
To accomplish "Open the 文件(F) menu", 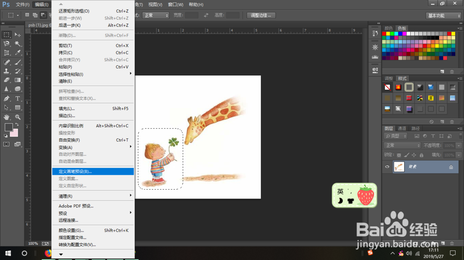I will [x=22, y=5].
